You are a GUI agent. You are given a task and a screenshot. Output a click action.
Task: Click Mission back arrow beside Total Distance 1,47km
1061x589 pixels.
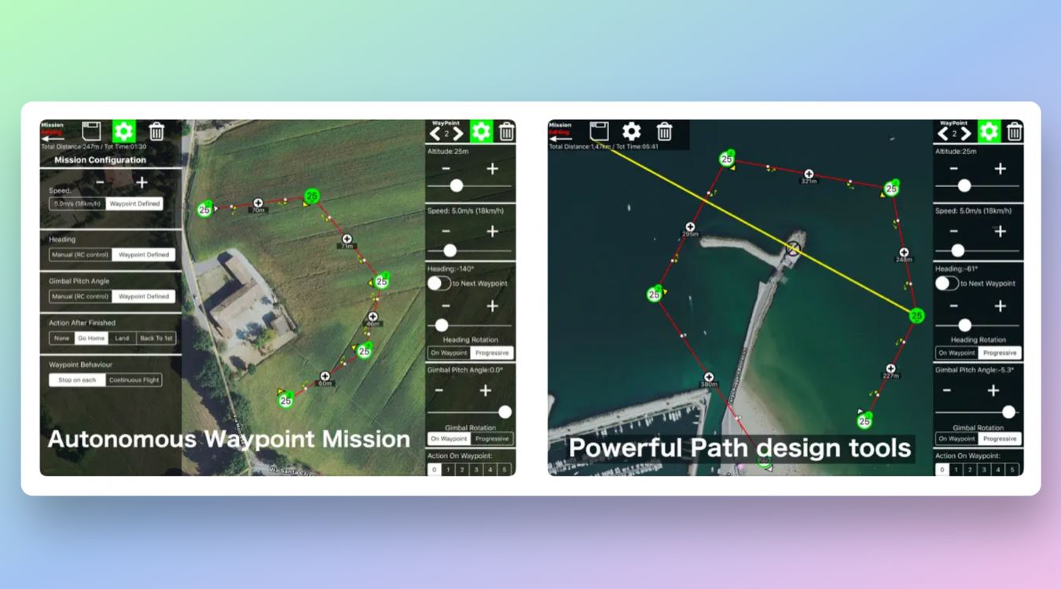click(560, 137)
